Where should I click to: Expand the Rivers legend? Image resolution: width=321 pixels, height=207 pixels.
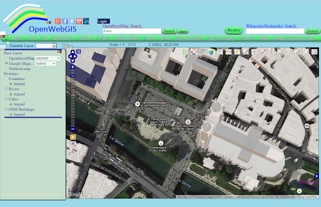pyautogui.click(x=11, y=94)
